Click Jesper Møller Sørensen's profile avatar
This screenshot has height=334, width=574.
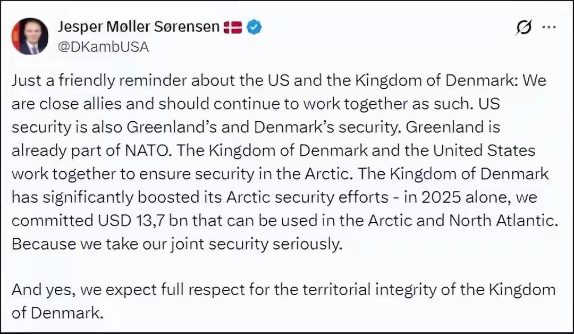(x=30, y=36)
